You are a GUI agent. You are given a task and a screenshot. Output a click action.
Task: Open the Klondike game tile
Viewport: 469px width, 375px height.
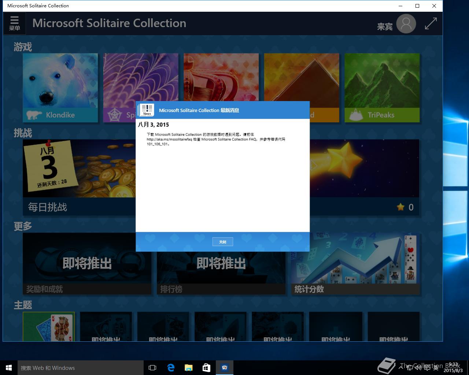(x=60, y=88)
